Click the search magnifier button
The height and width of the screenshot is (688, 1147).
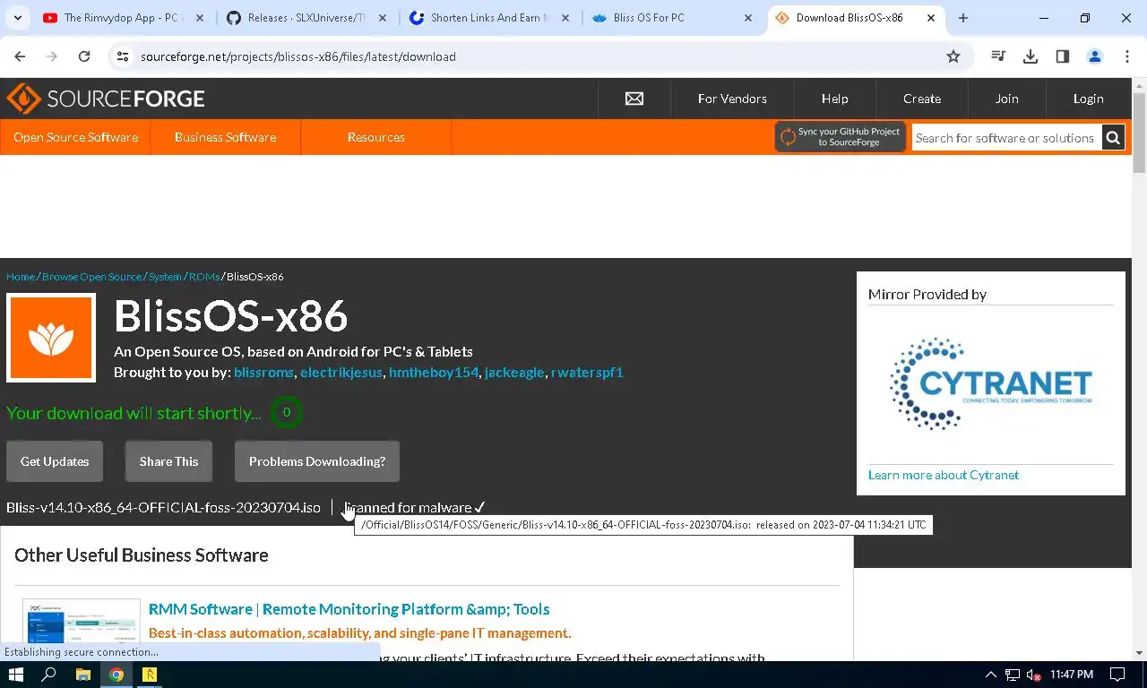pos(1113,138)
